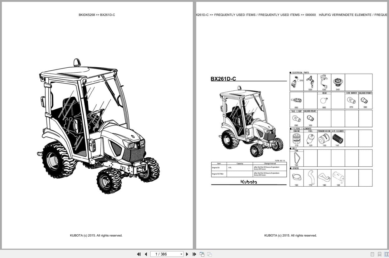
Task: Go to the first page
Action: [139, 254]
